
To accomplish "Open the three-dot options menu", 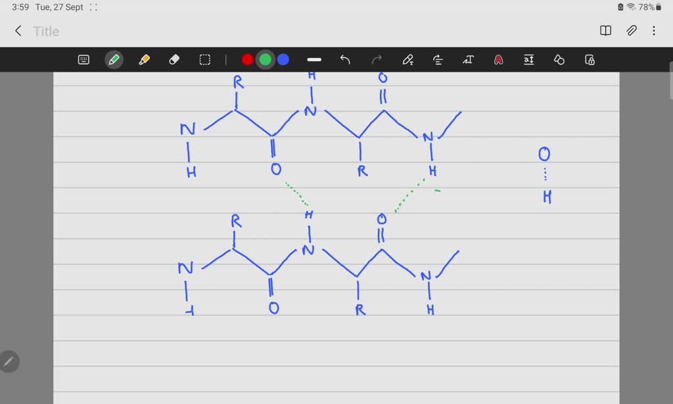I will point(653,30).
